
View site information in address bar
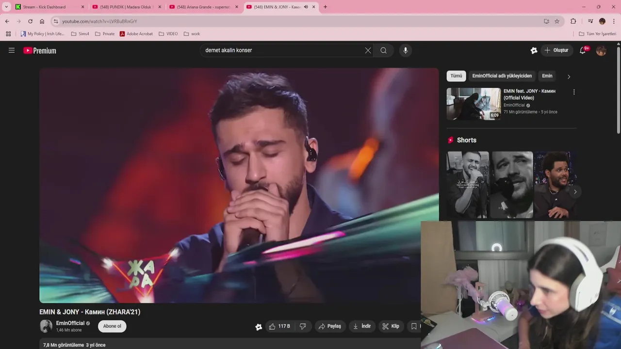(x=56, y=21)
